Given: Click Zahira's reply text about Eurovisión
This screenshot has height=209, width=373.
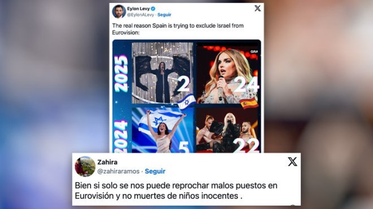Looking at the screenshot, I should point(176,191).
